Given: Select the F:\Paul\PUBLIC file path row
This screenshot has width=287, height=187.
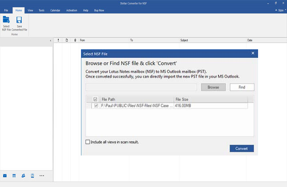Looking at the screenshot, I should click(137, 106).
